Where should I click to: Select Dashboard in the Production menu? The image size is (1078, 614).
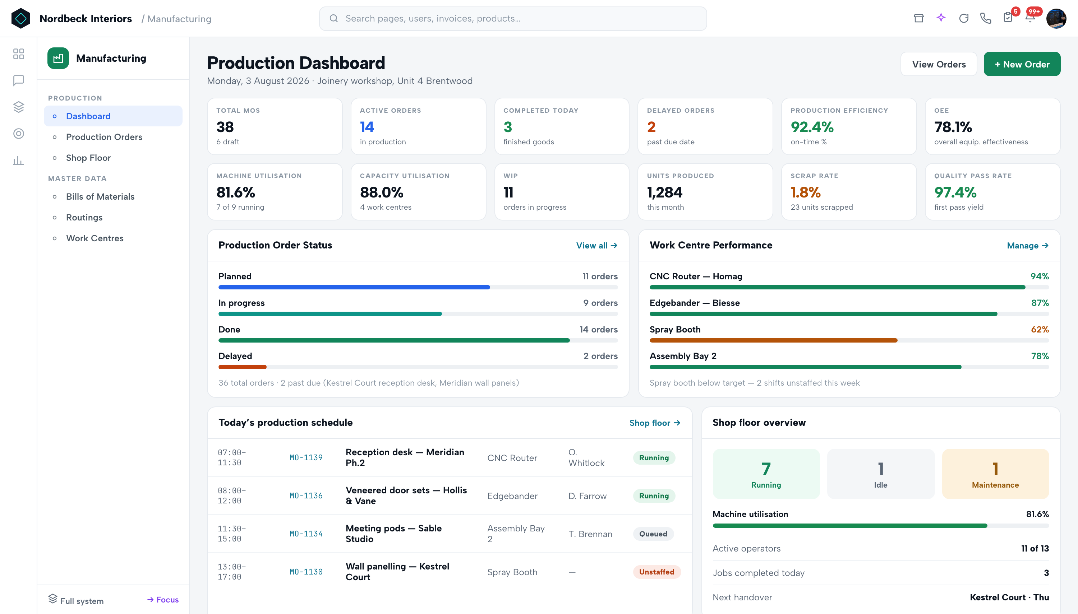coord(113,116)
